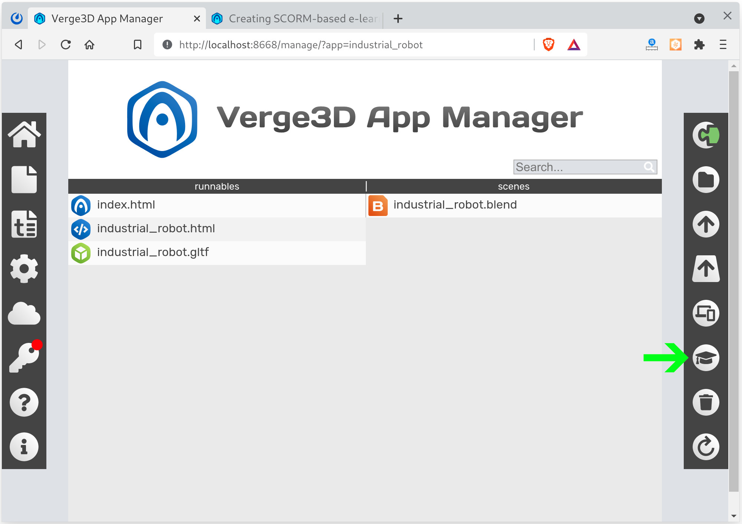Screen dimensions: 742x524
Task: Click the scenes column header
Action: pyautogui.click(x=514, y=186)
